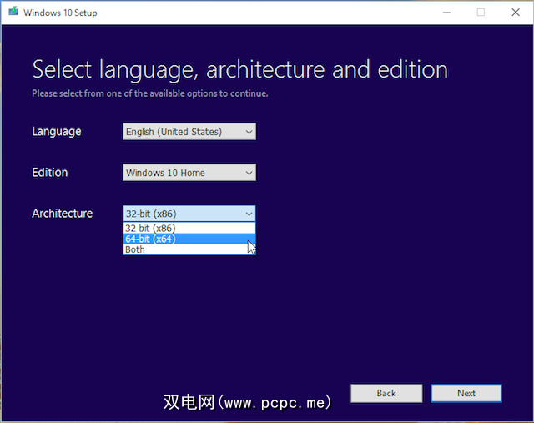This screenshot has width=534, height=423.
Task: Click the maximize button in title bar
Action: tap(481, 13)
